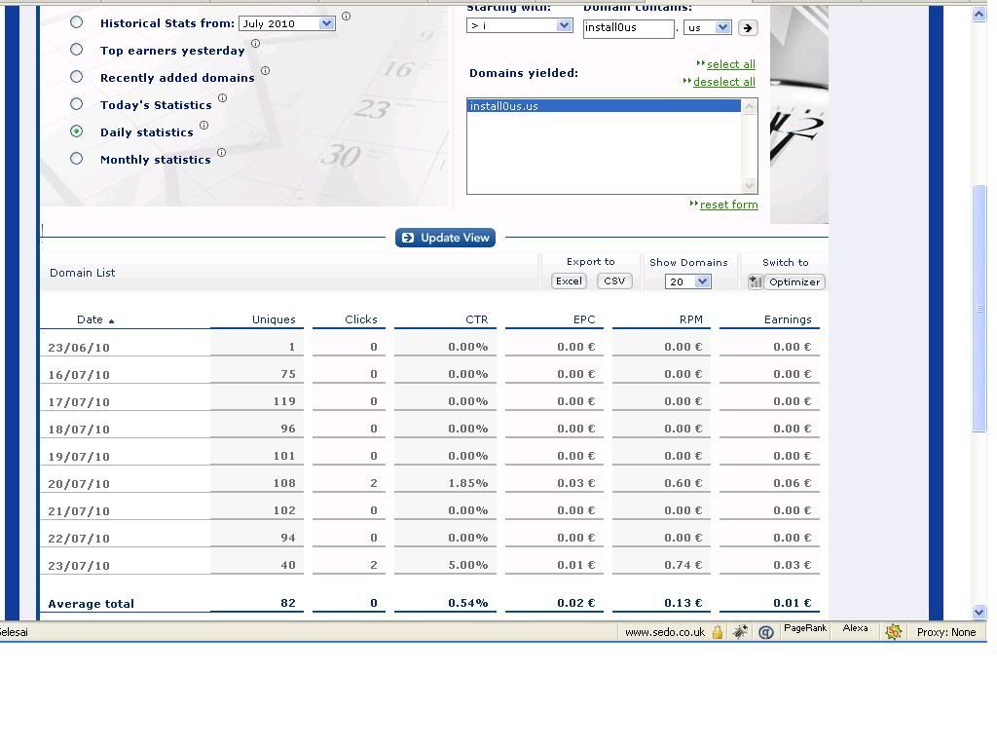997x748 pixels.
Task: Click the PageRank status bar item
Action: point(804,629)
